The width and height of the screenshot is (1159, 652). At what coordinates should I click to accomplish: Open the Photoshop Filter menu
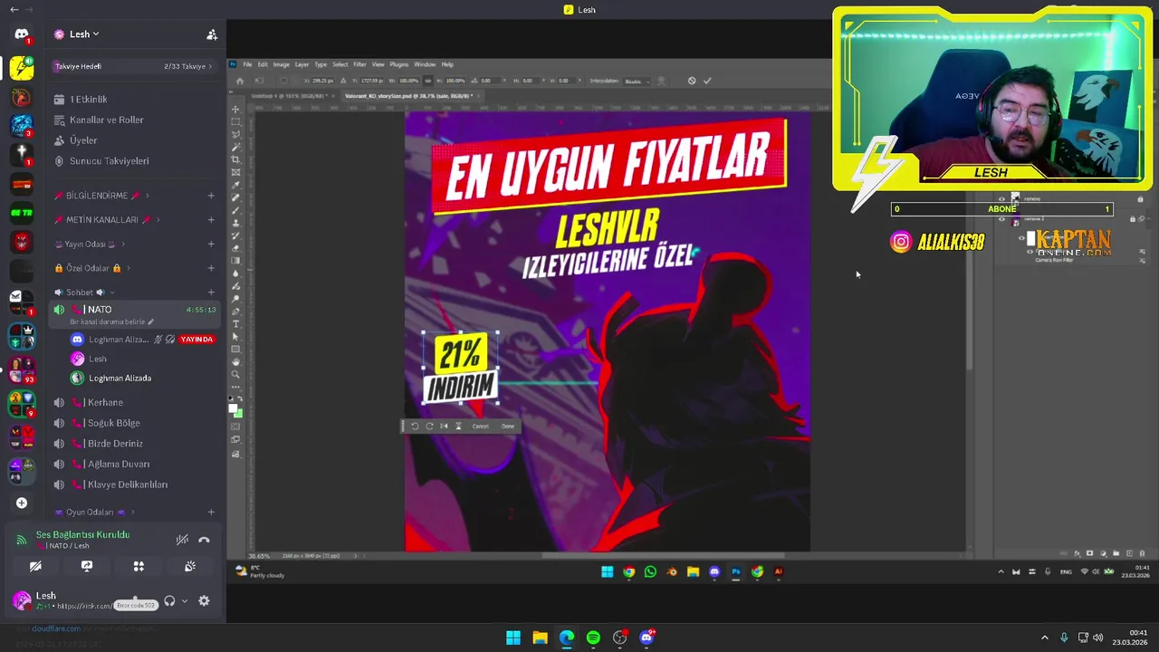pos(359,64)
